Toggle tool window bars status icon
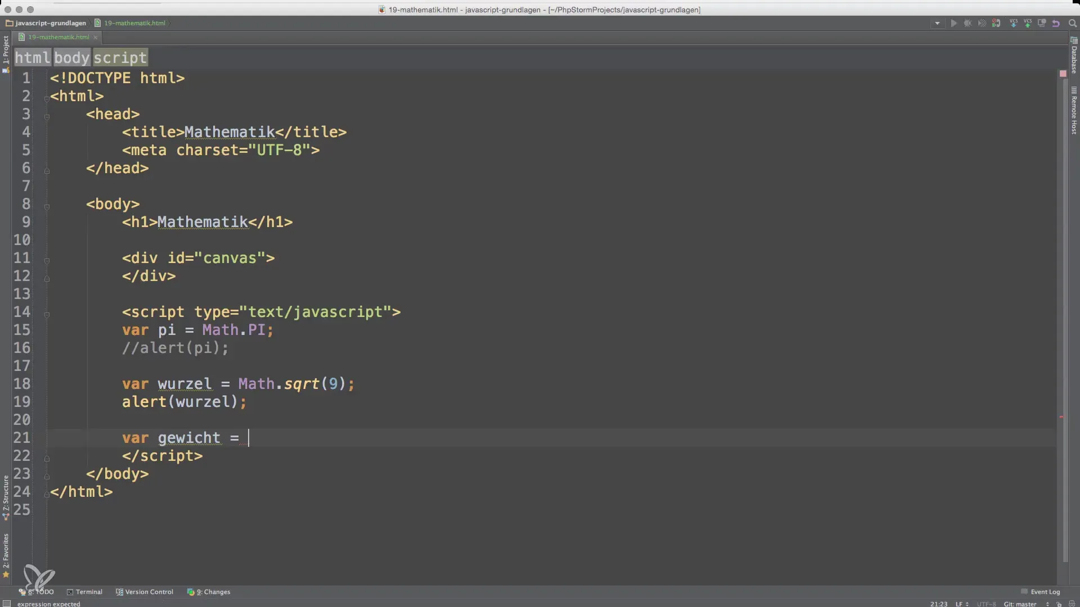 7,604
